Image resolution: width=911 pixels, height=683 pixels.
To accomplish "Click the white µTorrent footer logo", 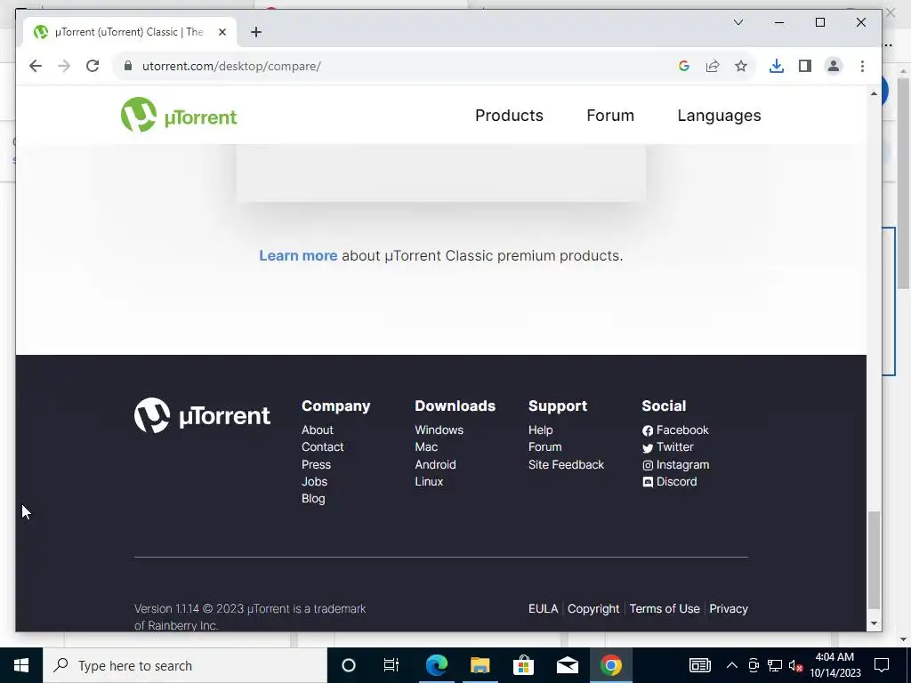I will click(x=202, y=415).
